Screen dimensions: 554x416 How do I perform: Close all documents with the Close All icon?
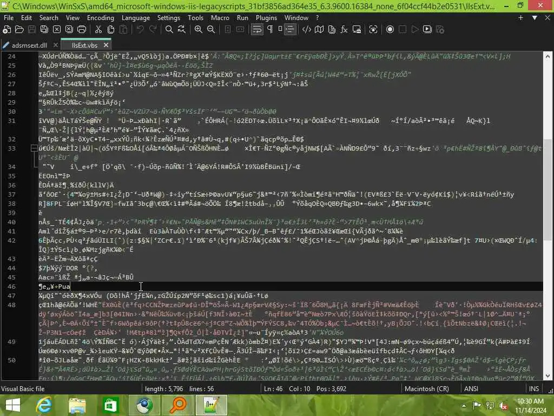point(69,30)
